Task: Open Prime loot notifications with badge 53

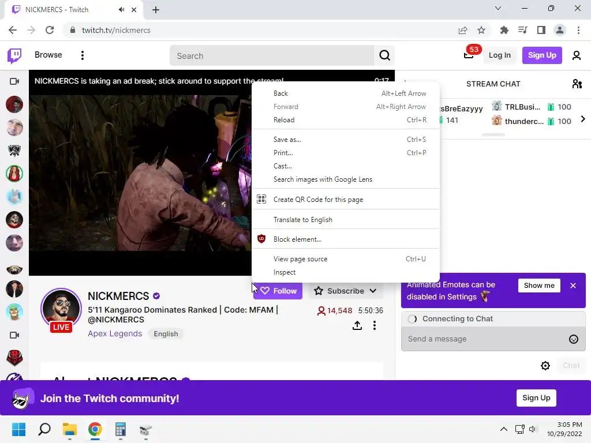Action: coord(469,55)
